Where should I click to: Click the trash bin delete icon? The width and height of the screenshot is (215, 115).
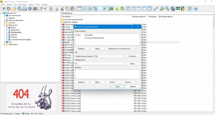tap(51, 9)
